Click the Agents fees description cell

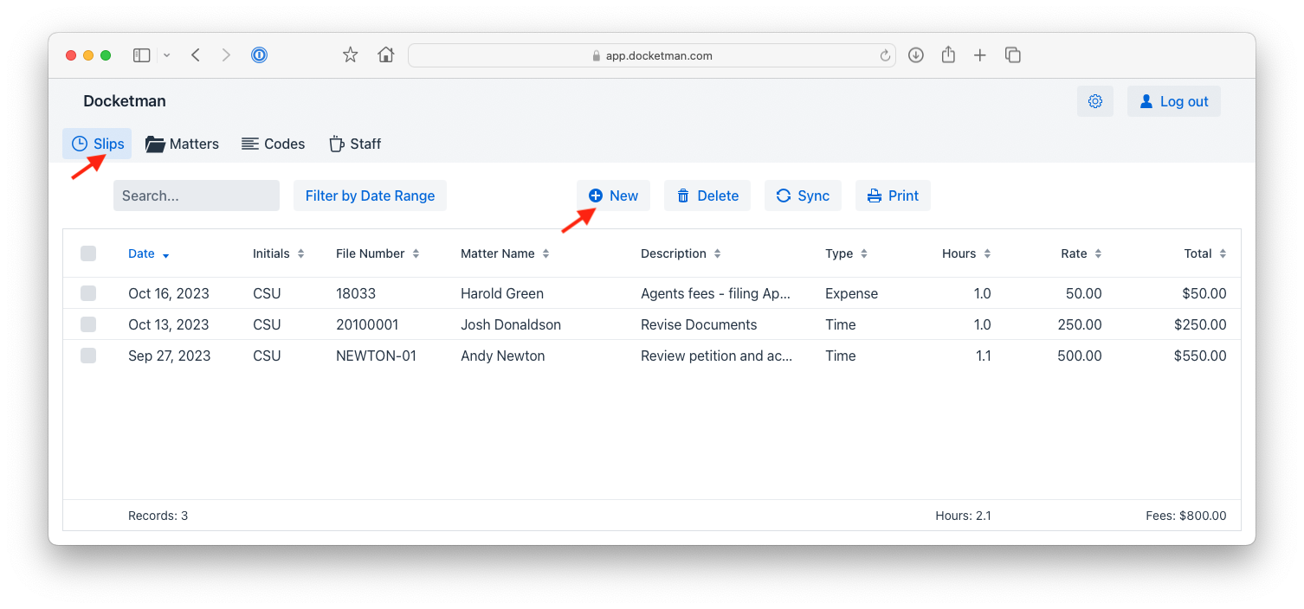716,293
